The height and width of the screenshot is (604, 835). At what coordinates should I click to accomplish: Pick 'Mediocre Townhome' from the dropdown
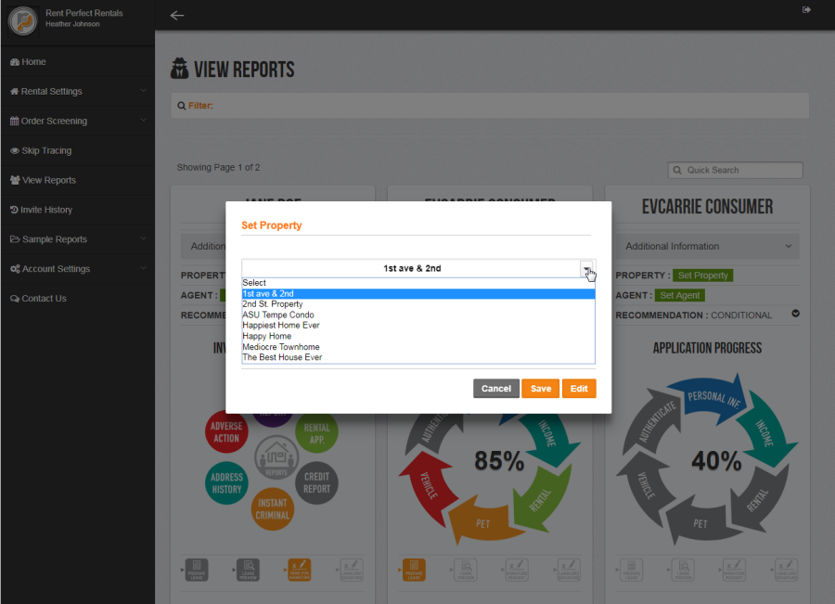[418, 347]
